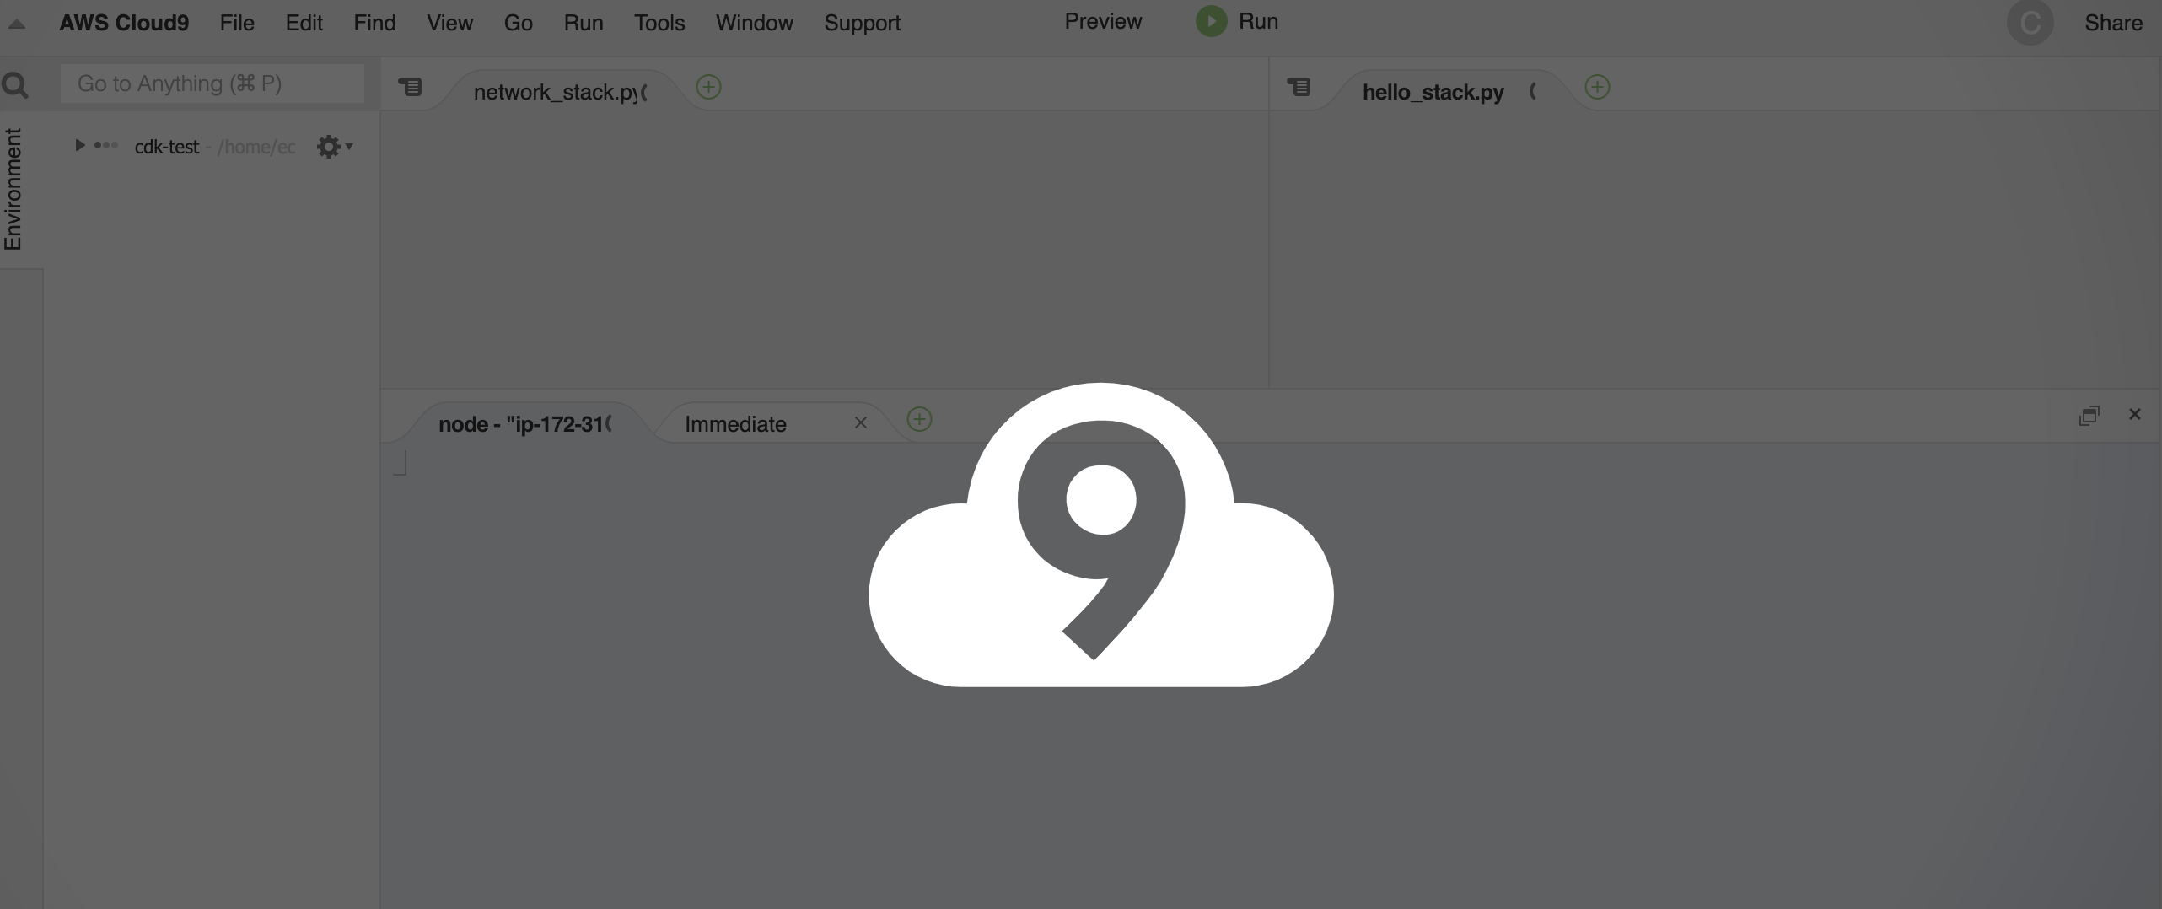Open the File menu
Image resolution: width=2162 pixels, height=909 pixels.
tap(237, 23)
